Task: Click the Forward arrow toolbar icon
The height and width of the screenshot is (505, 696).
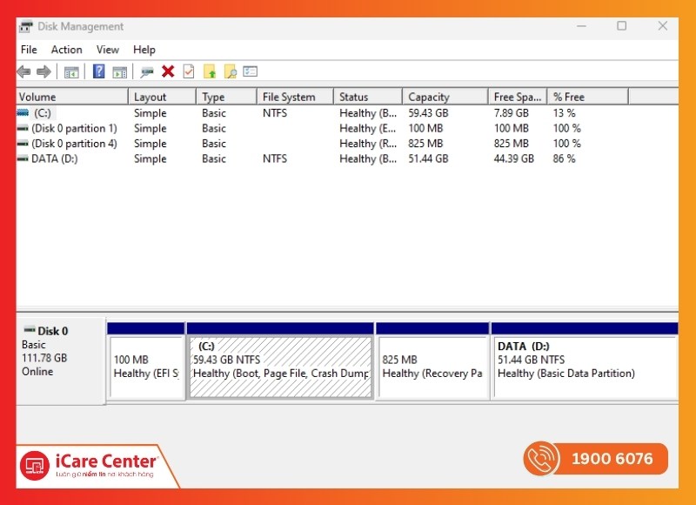Action: tap(43, 71)
